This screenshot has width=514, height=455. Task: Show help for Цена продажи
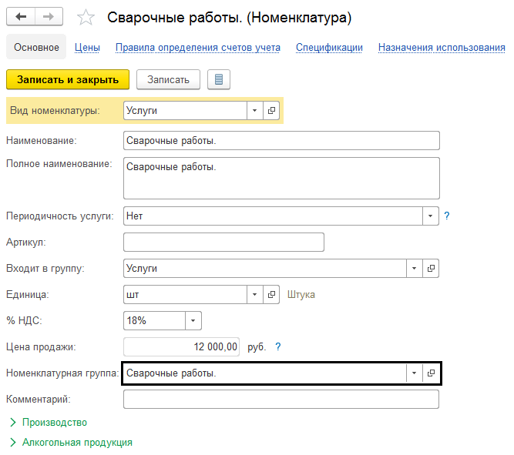[x=278, y=347]
